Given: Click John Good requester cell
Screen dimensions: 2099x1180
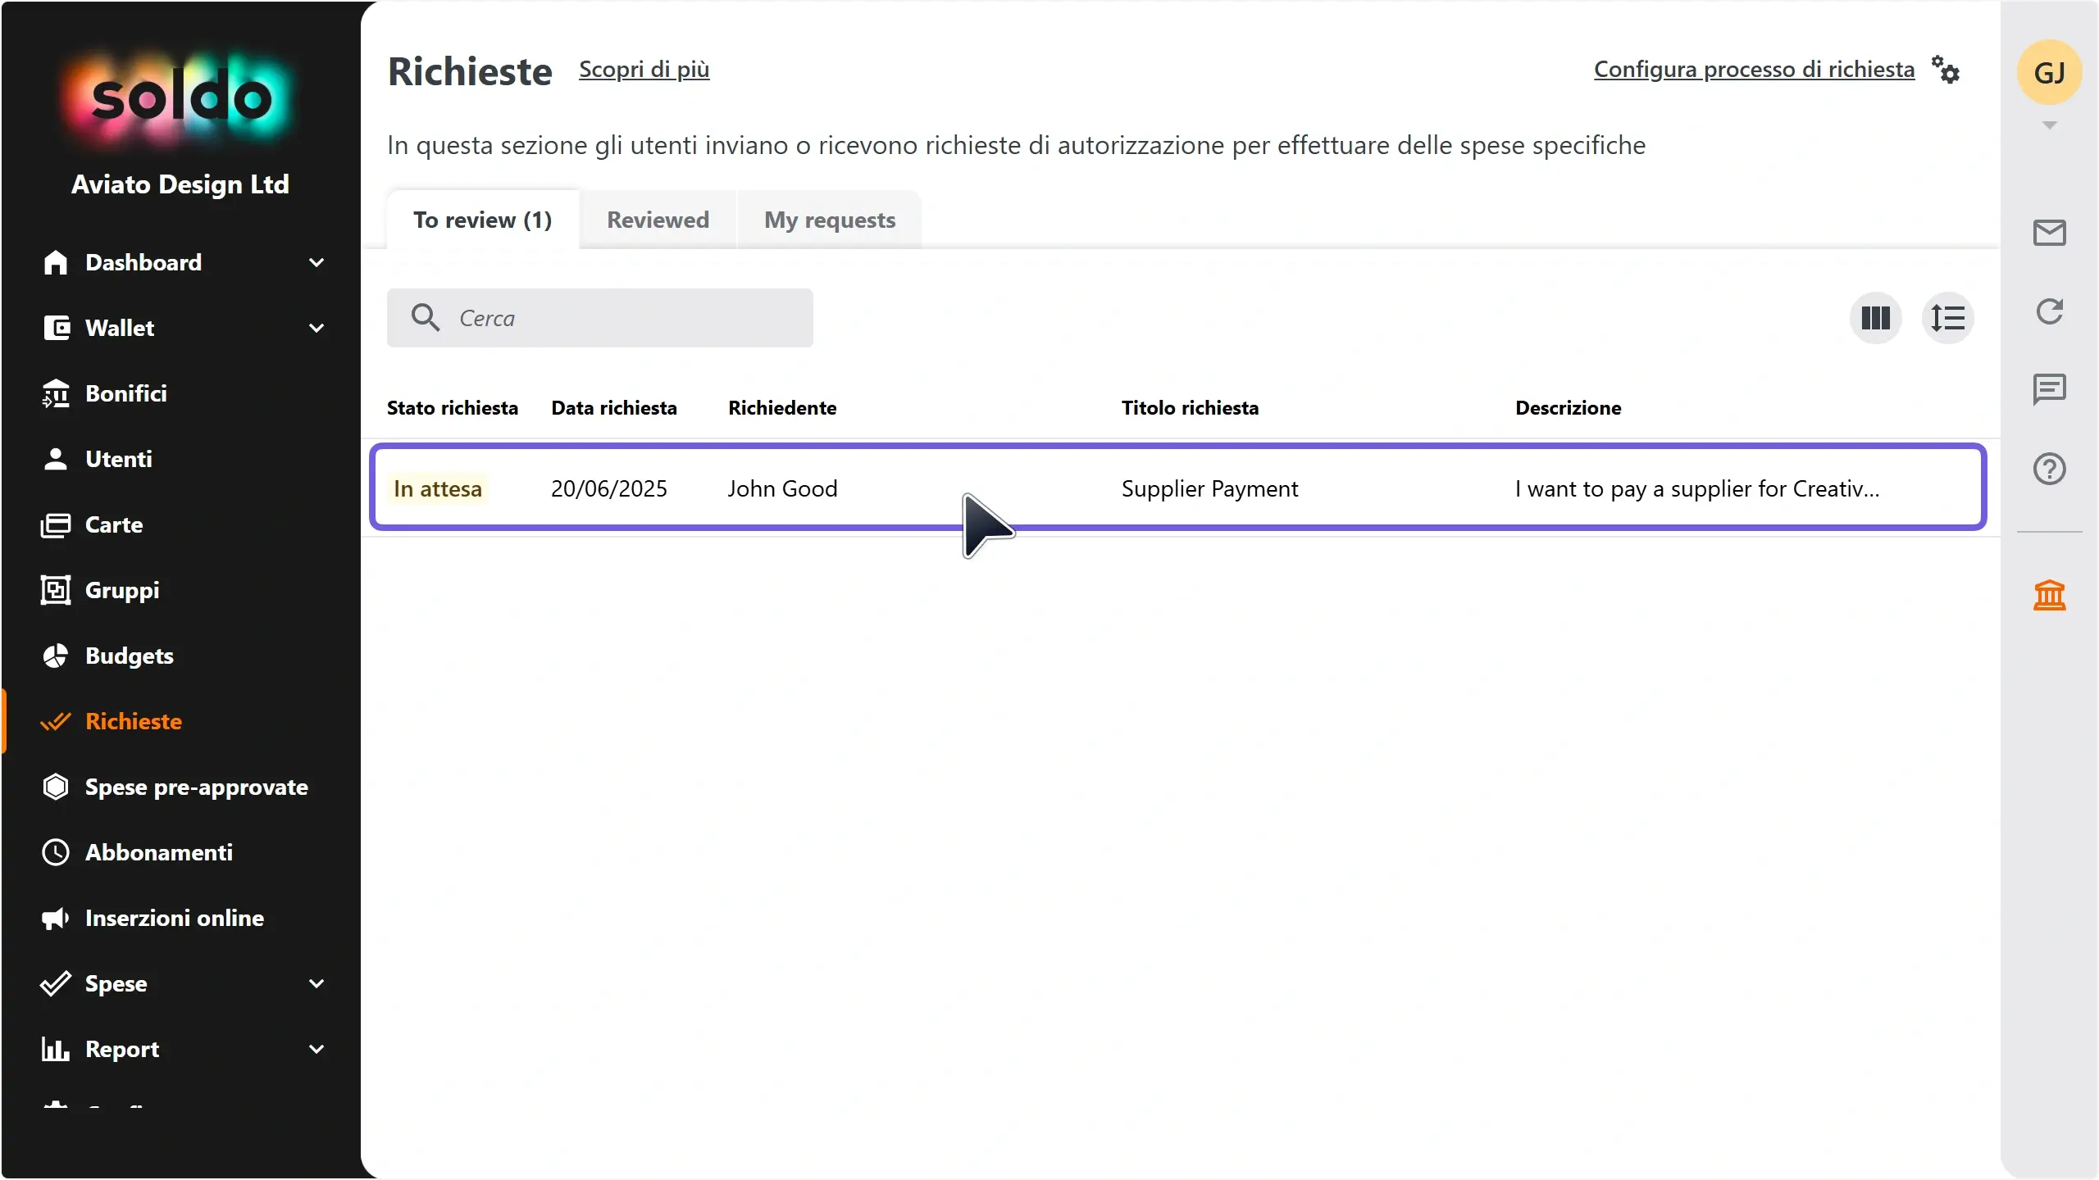Looking at the screenshot, I should (782, 488).
